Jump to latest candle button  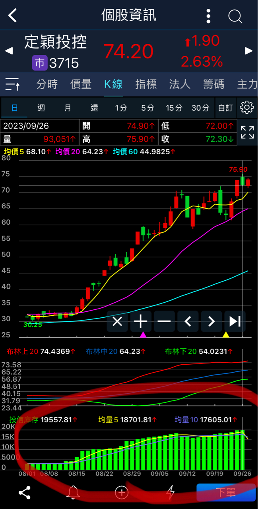click(x=235, y=321)
